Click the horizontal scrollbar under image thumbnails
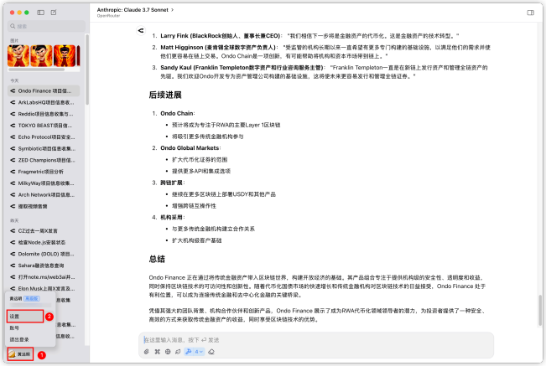 [x=36, y=70]
